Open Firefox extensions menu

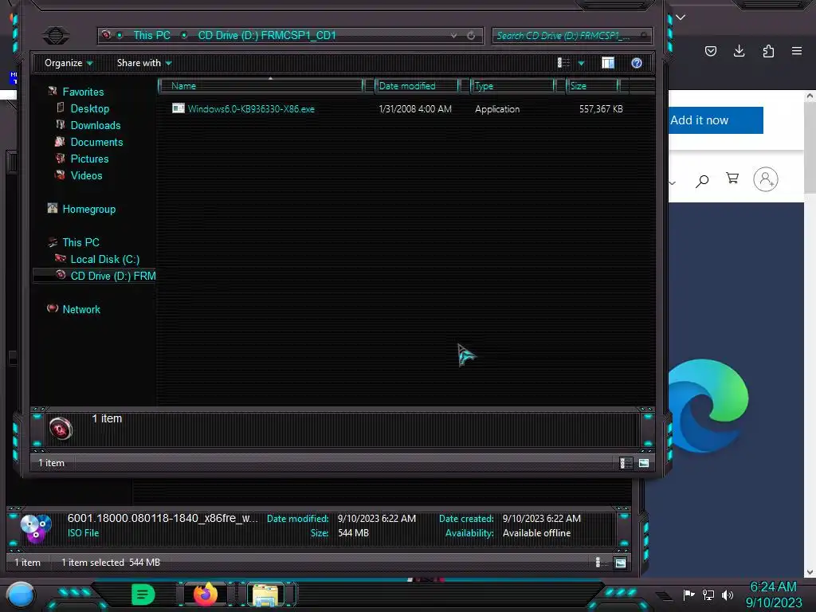pyautogui.click(x=768, y=51)
